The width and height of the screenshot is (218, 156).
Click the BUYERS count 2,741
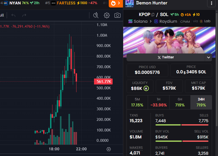(160, 153)
